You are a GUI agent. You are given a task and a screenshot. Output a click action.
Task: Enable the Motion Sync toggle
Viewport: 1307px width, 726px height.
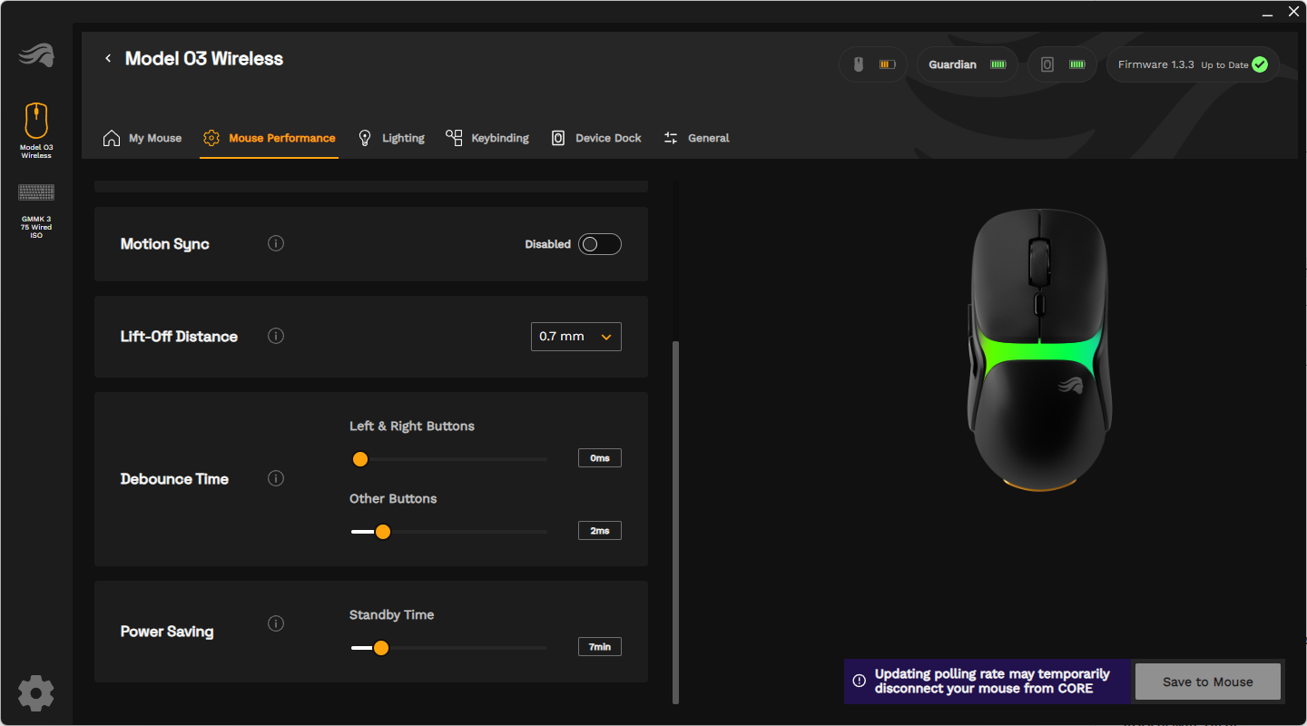600,244
